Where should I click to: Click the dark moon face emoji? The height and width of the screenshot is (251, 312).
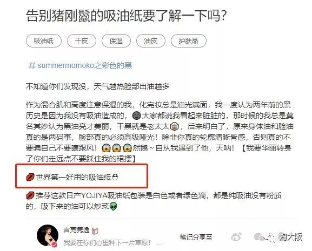(x=136, y=116)
